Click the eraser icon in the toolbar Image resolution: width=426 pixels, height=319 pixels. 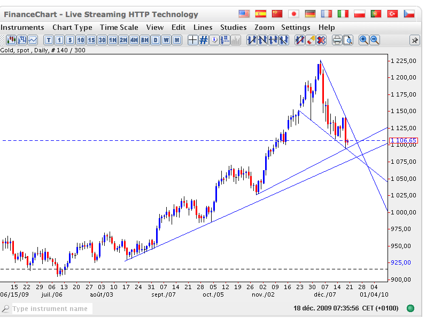[x=311, y=40]
